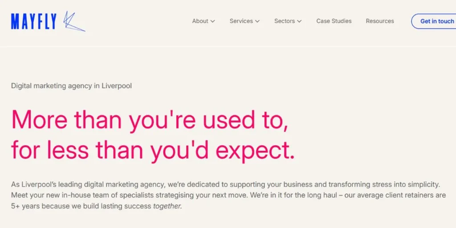
Task: Open the Services menu
Action: coord(241,21)
